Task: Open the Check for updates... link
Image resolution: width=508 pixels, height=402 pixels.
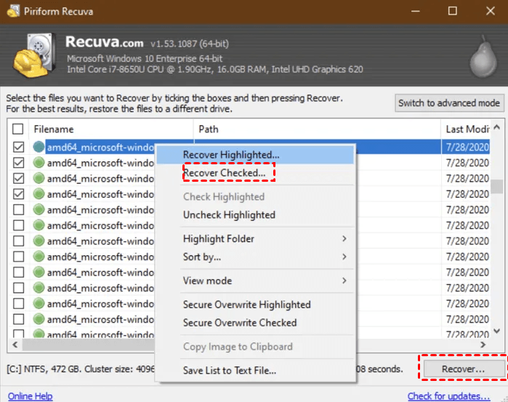Action: click(448, 396)
